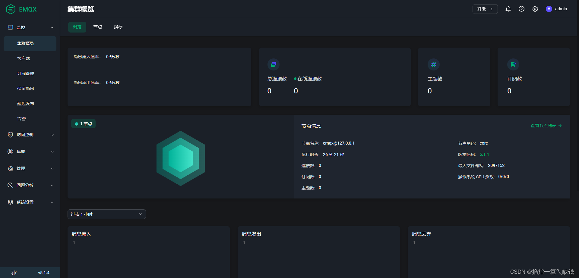Click the admin username

(561, 9)
